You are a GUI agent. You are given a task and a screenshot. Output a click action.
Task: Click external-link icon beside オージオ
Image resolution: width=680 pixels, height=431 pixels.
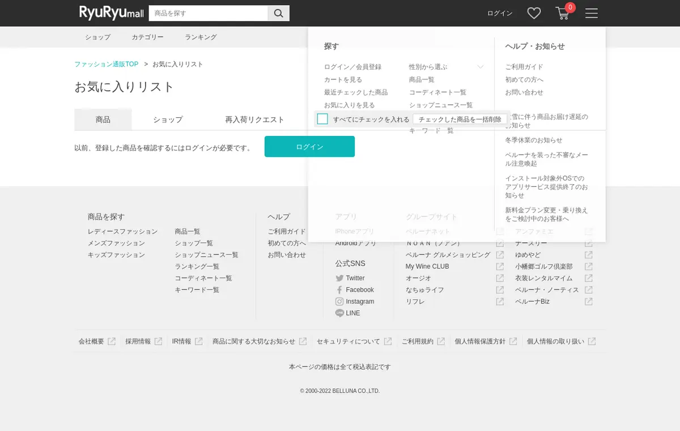click(x=500, y=278)
